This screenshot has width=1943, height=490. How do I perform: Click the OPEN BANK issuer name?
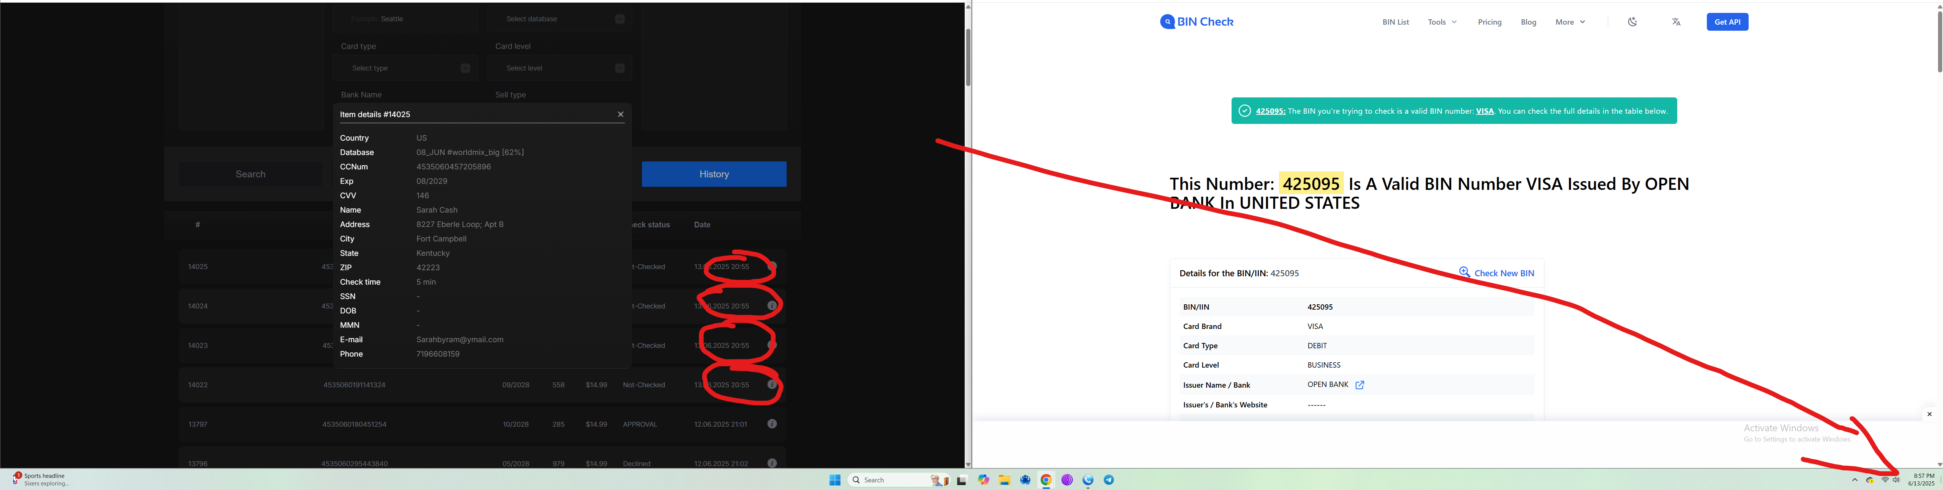tap(1328, 385)
